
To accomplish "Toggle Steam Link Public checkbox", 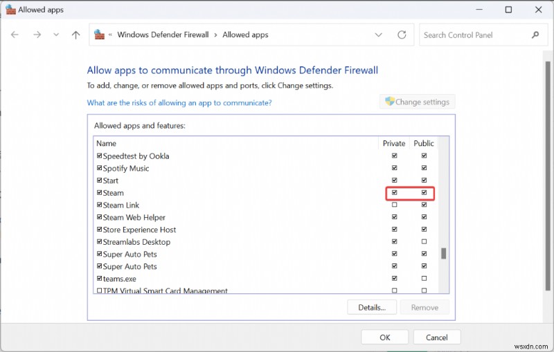I will [424, 205].
